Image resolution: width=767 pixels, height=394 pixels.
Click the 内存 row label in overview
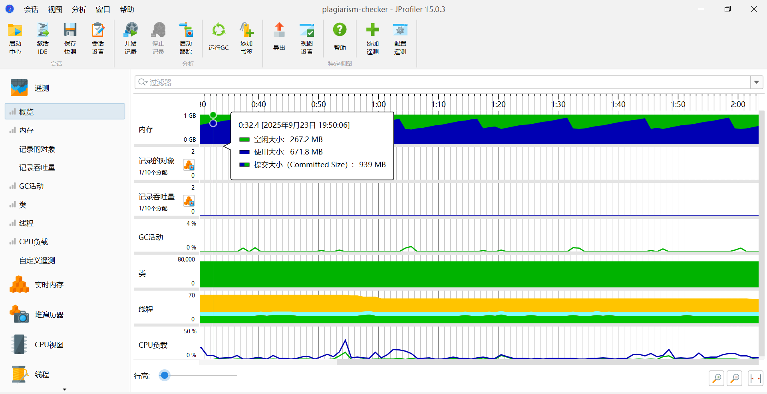click(x=146, y=129)
